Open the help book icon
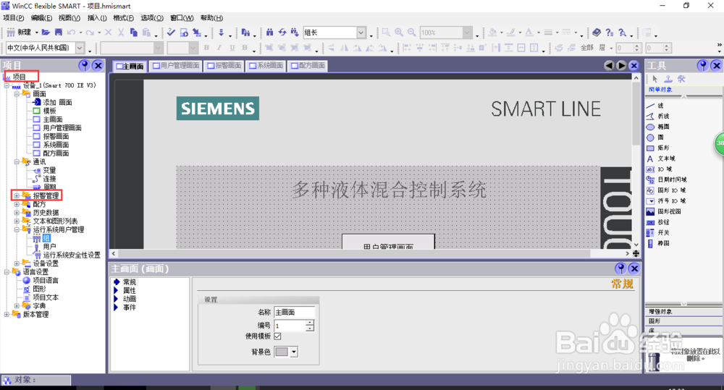 (597, 33)
